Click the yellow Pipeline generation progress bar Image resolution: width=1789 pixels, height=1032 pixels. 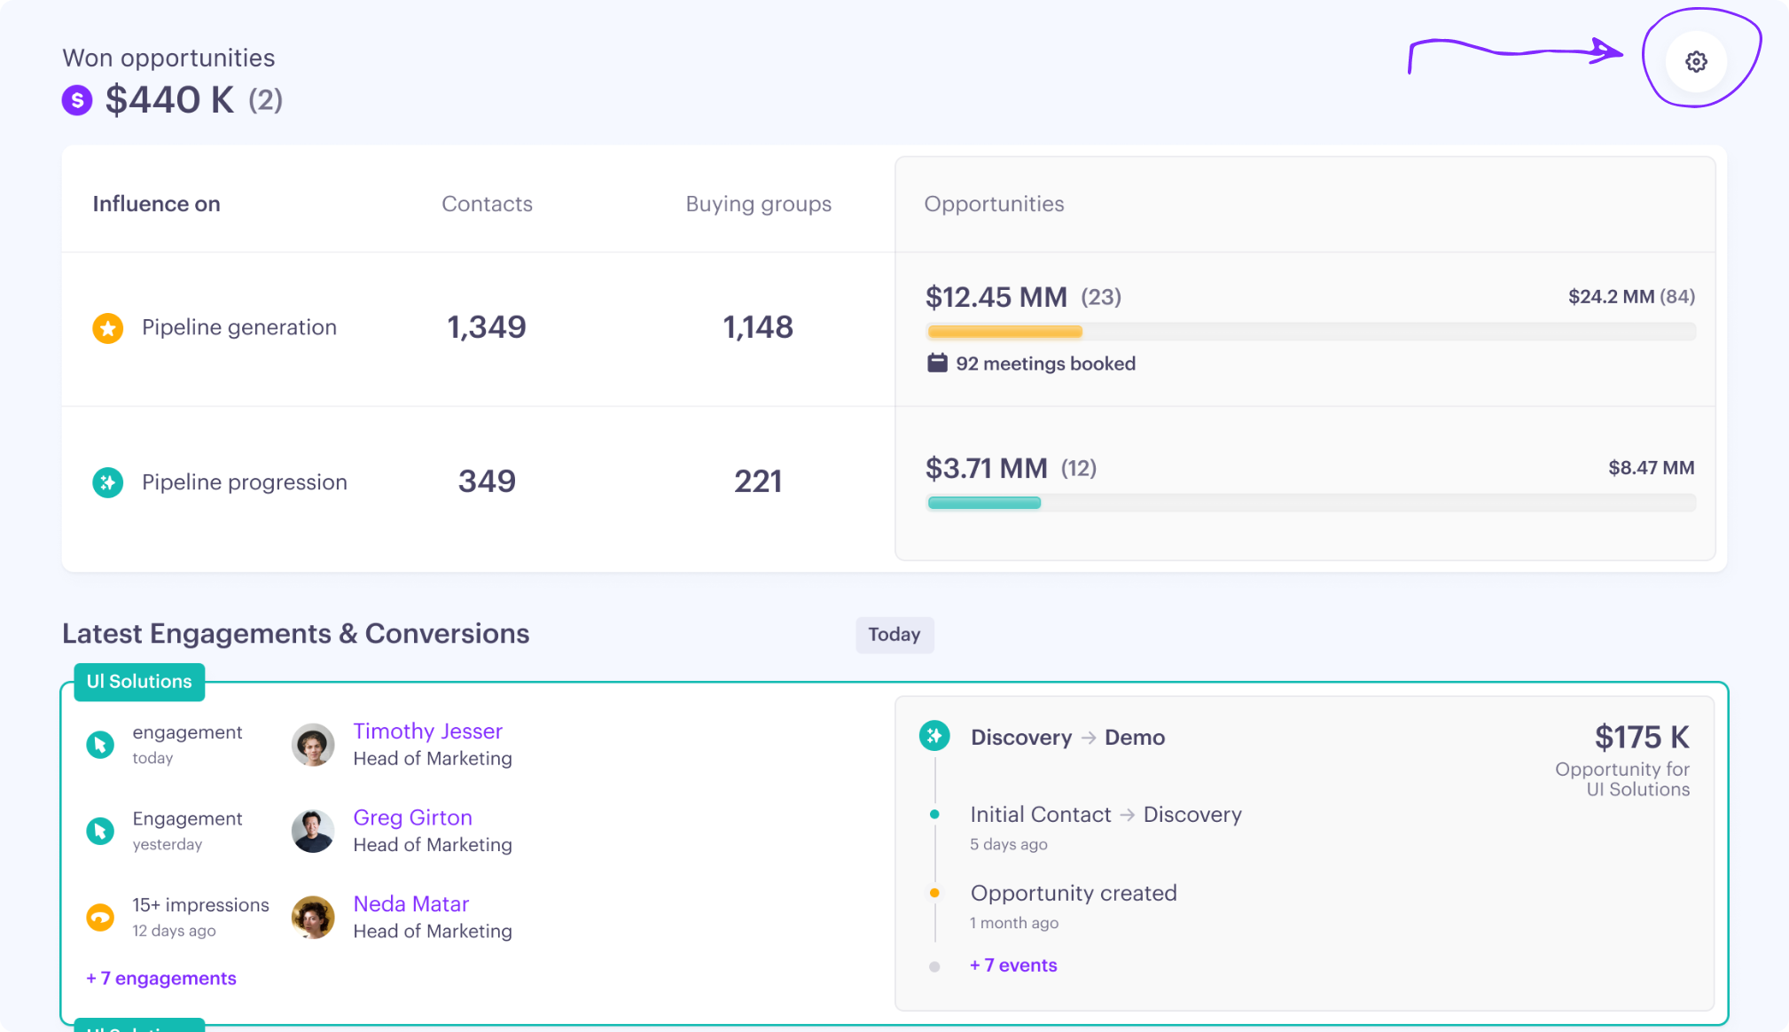[1004, 332]
